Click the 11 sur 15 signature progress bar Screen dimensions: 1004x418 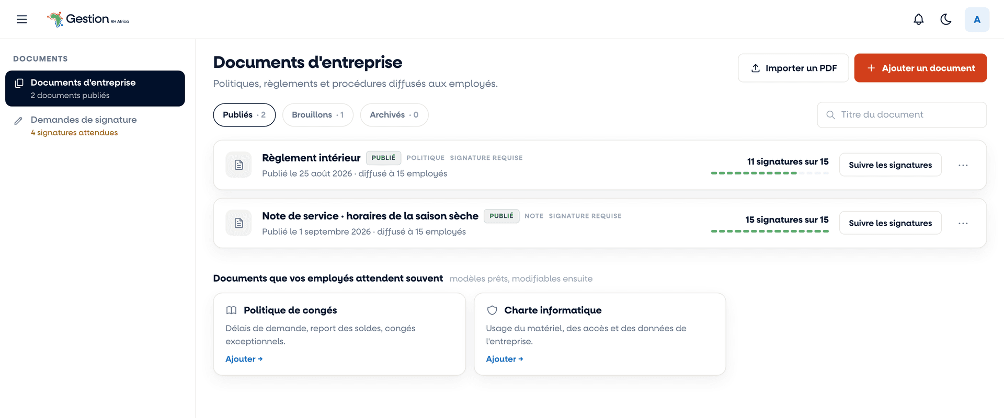[x=770, y=173]
